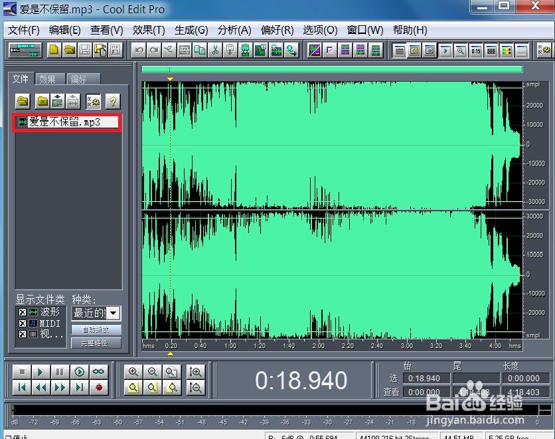The width and height of the screenshot is (555, 439).
Task: Open the 最近的 sort type dropdown
Action: click(x=114, y=313)
